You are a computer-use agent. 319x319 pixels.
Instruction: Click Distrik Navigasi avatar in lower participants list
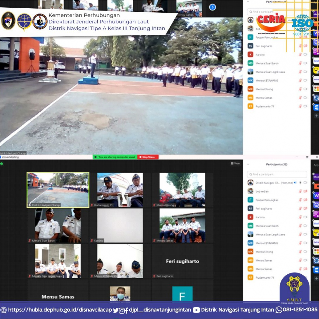tap(250, 182)
